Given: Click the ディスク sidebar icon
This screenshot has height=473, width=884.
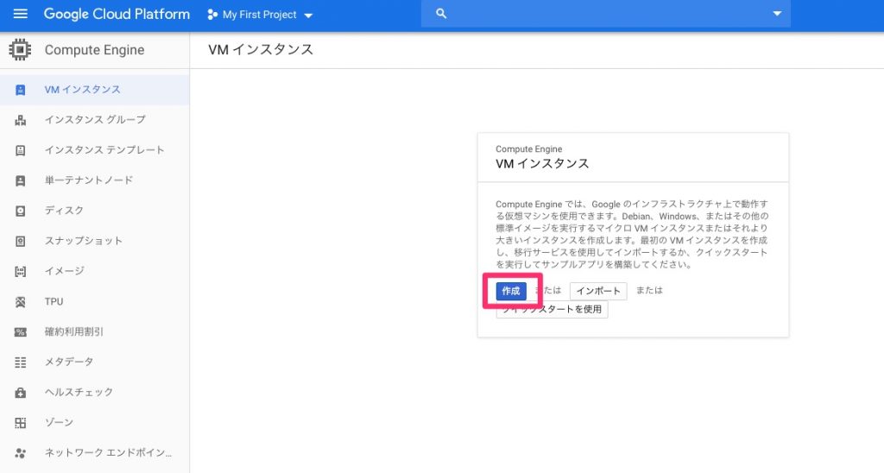Looking at the screenshot, I should pos(21,211).
